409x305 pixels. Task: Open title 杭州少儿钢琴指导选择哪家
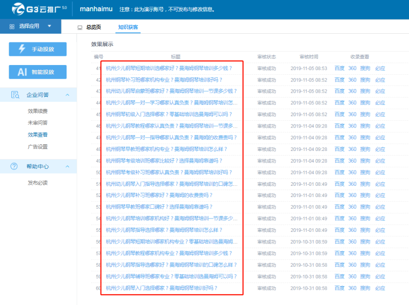tap(164, 230)
